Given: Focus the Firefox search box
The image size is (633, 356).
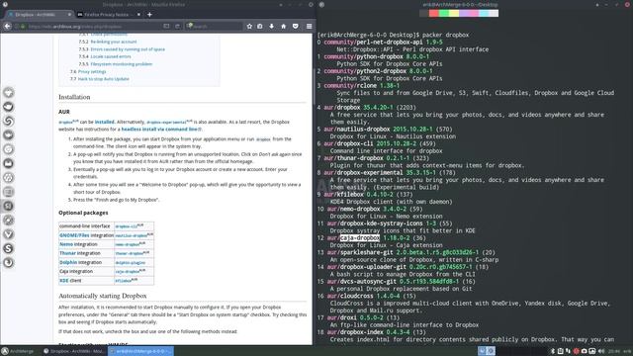Looking at the screenshot, I should point(214,27).
